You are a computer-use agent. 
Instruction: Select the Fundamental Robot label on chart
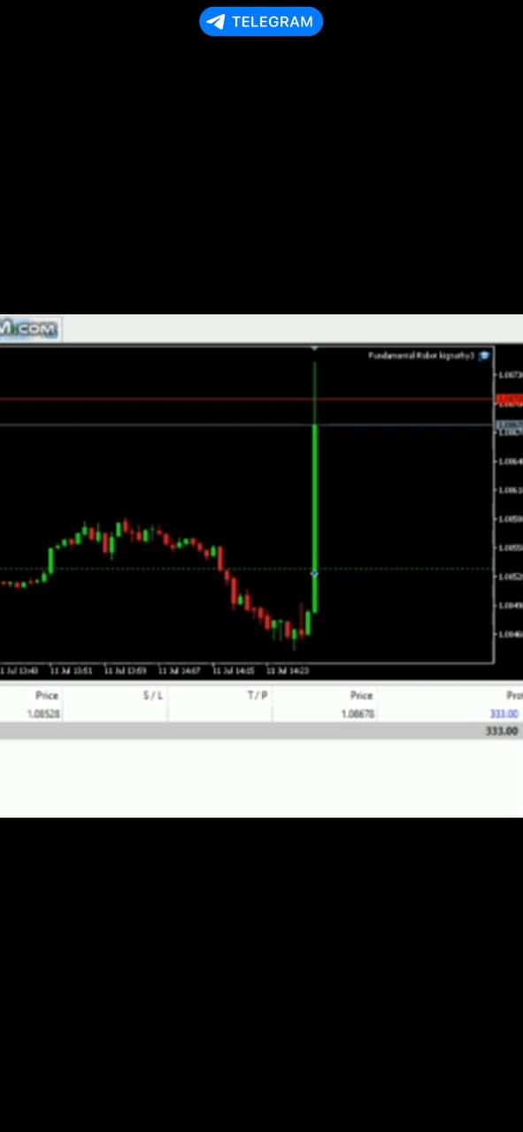(421, 356)
